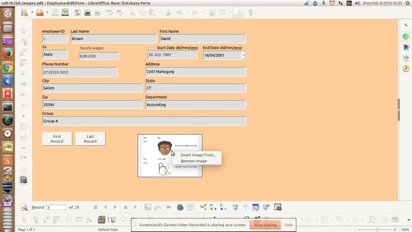Click hourly wages field '8.00 USD'
The height and width of the screenshot is (232, 412).
[98, 56]
